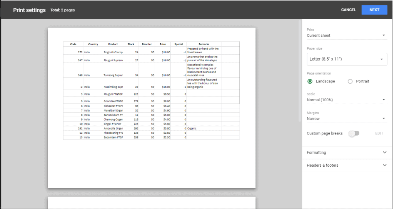Expand the Headers & footers section
Screen dimensions: 394x210
tap(347, 165)
